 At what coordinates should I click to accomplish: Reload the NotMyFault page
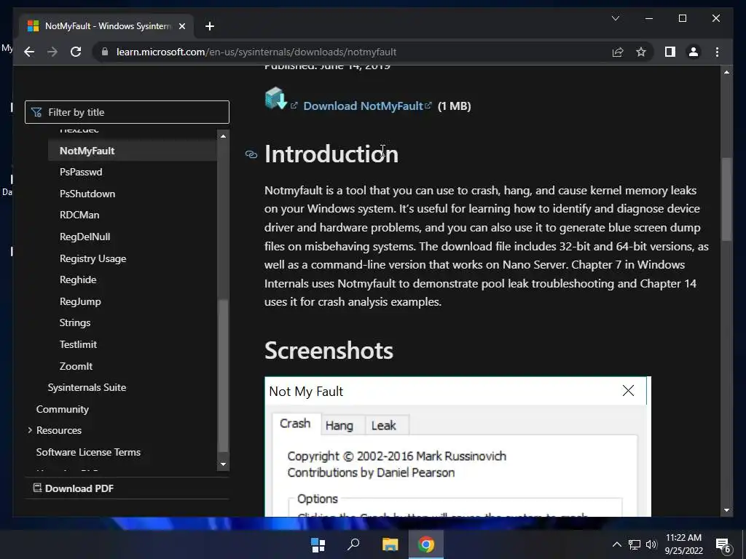click(76, 52)
